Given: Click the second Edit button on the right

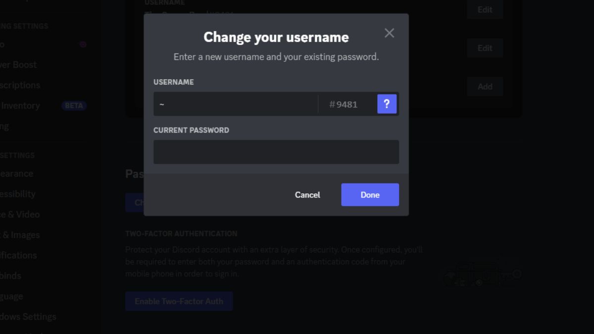Looking at the screenshot, I should [x=485, y=48].
